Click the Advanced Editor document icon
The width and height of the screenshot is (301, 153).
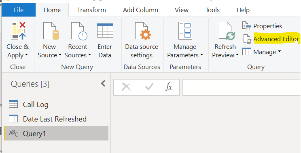click(247, 39)
